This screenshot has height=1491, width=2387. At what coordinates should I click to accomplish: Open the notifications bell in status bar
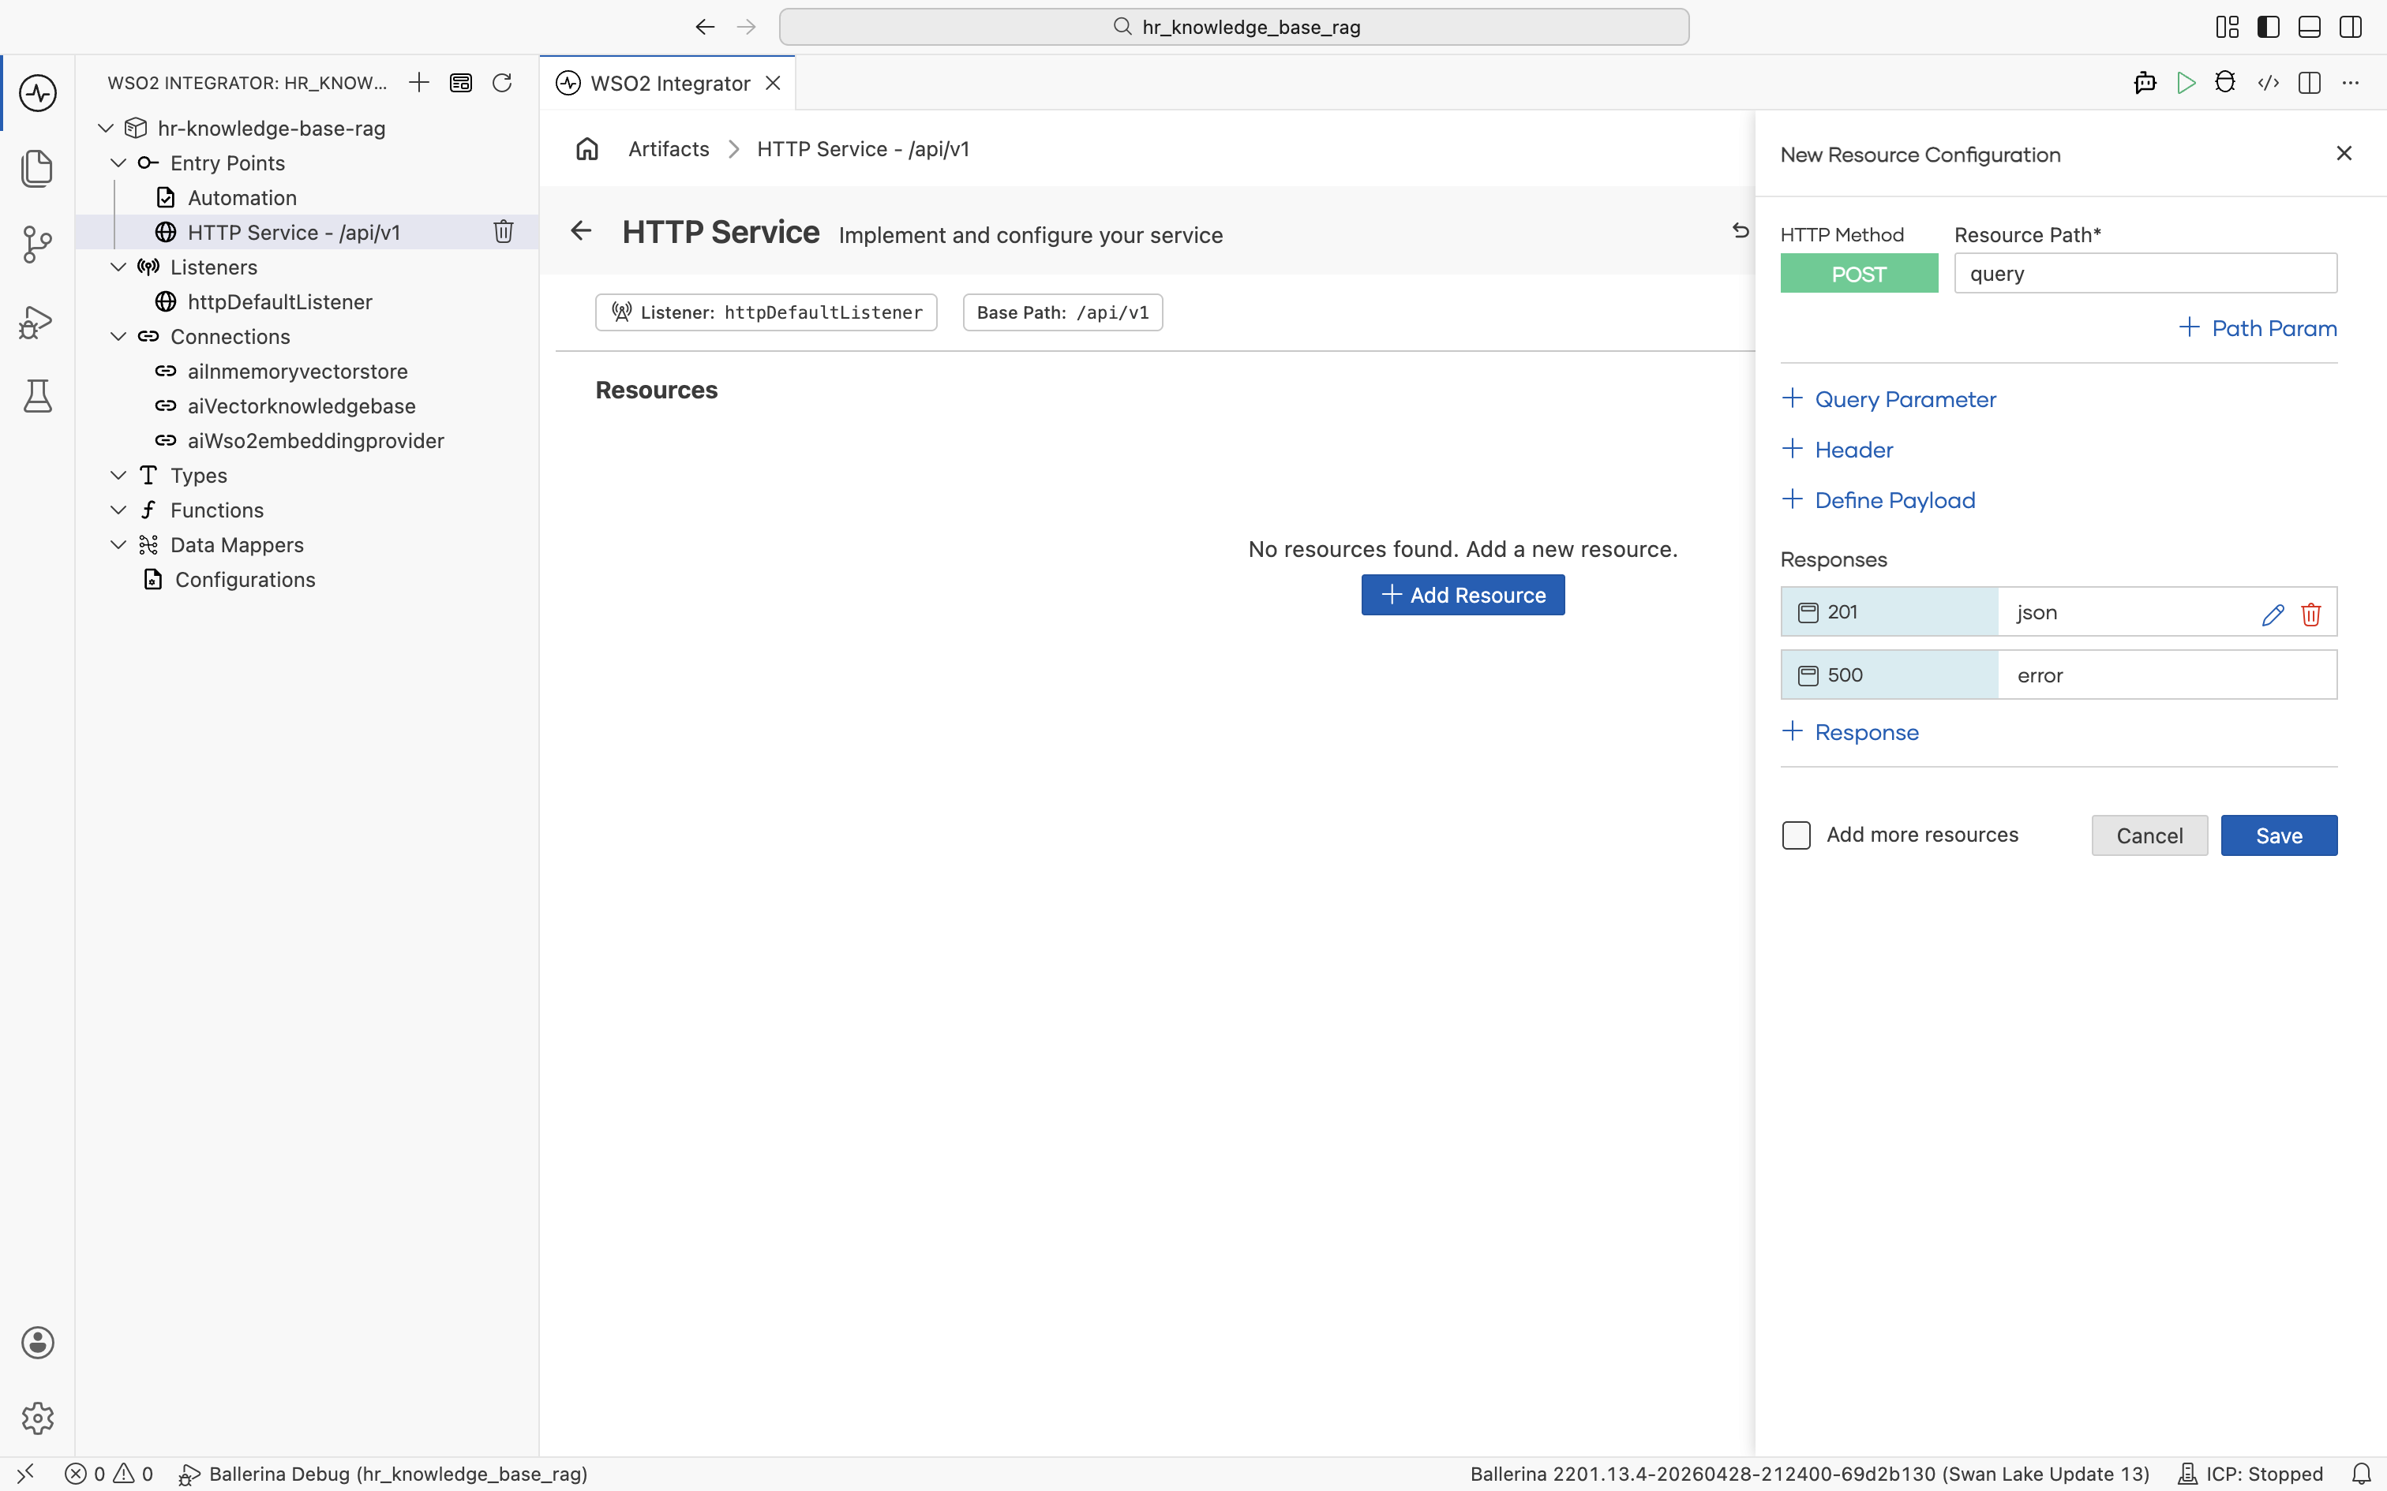(2362, 1474)
